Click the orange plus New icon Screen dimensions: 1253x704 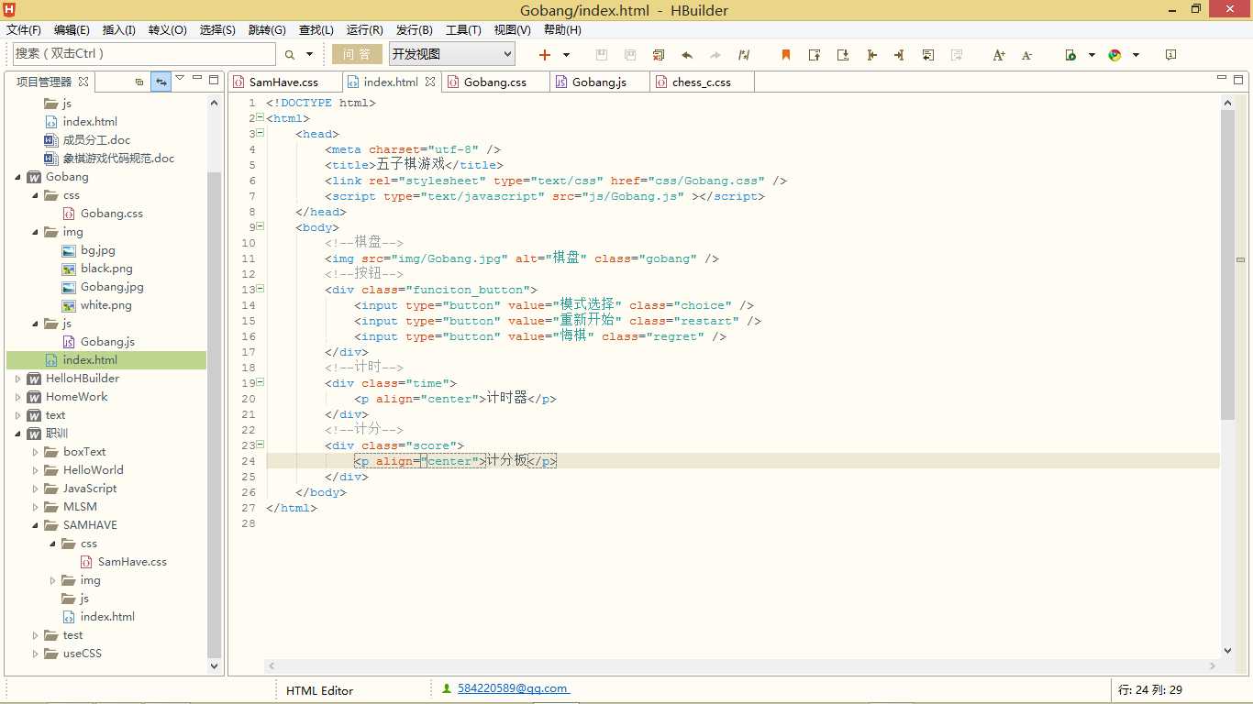click(545, 55)
